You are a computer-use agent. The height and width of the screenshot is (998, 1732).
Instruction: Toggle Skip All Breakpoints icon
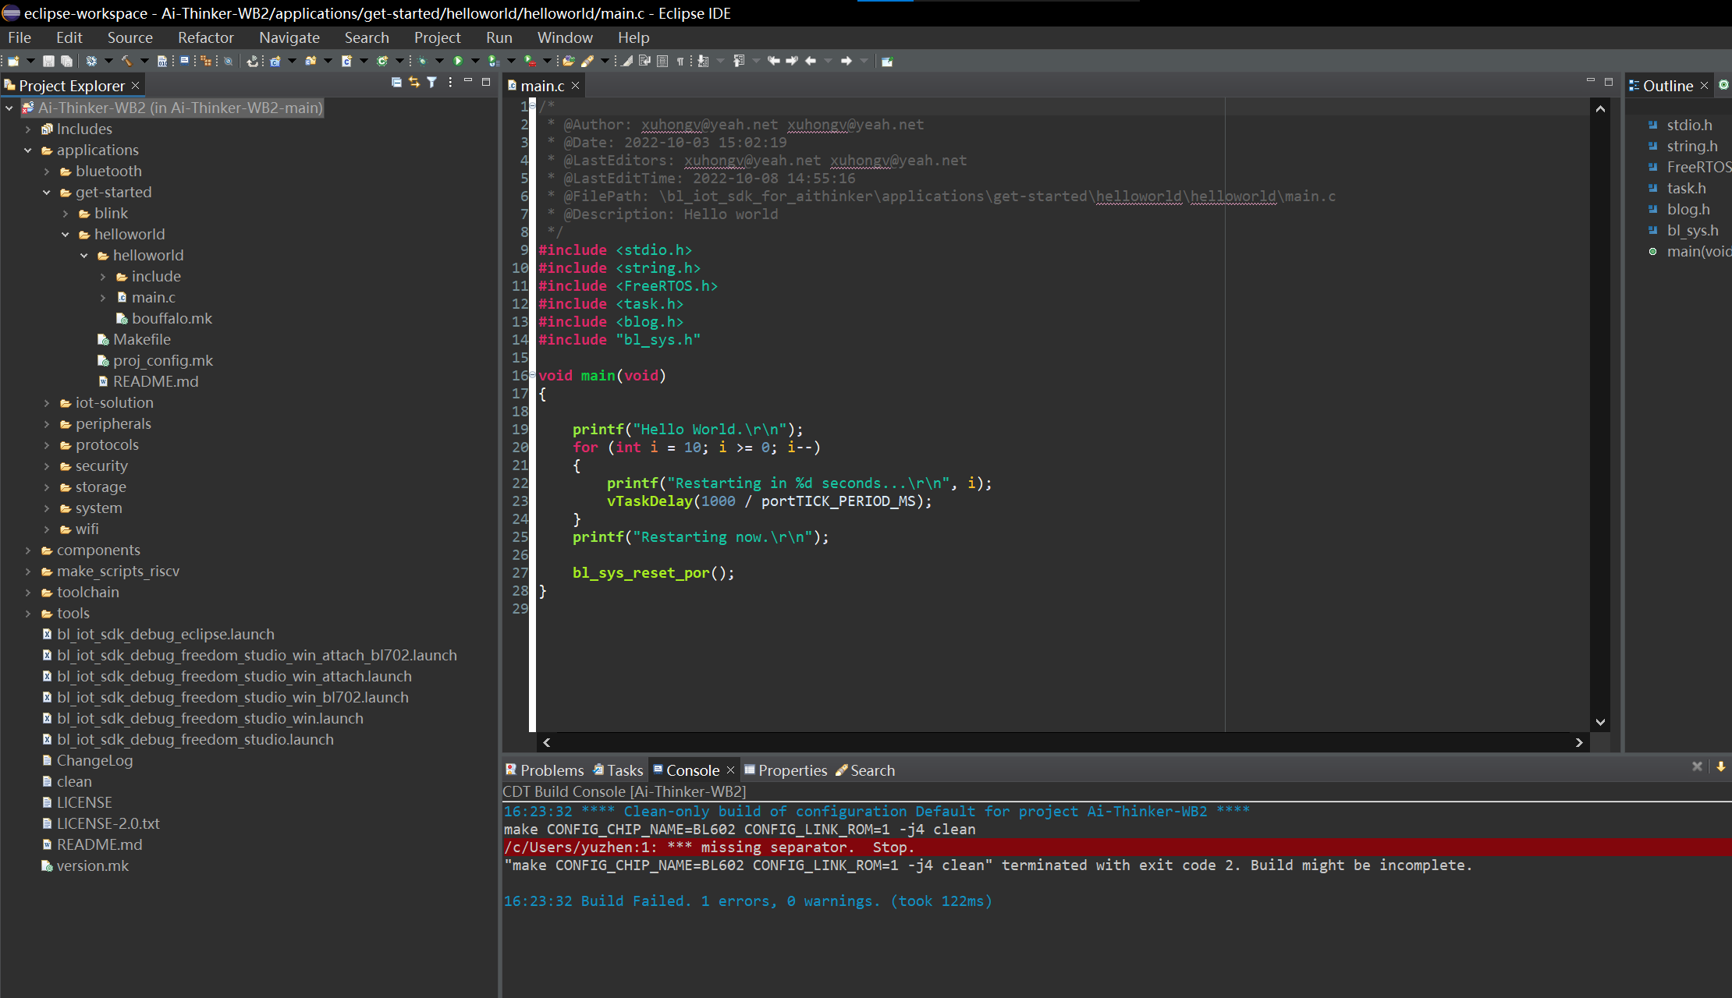point(228,61)
